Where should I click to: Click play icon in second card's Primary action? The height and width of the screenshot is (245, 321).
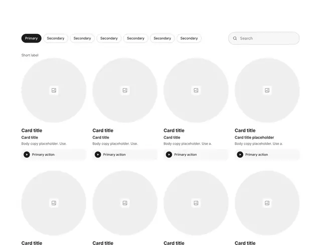click(x=98, y=155)
